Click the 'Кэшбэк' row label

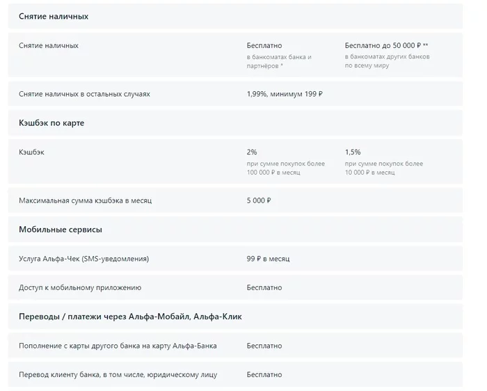pyautogui.click(x=31, y=152)
